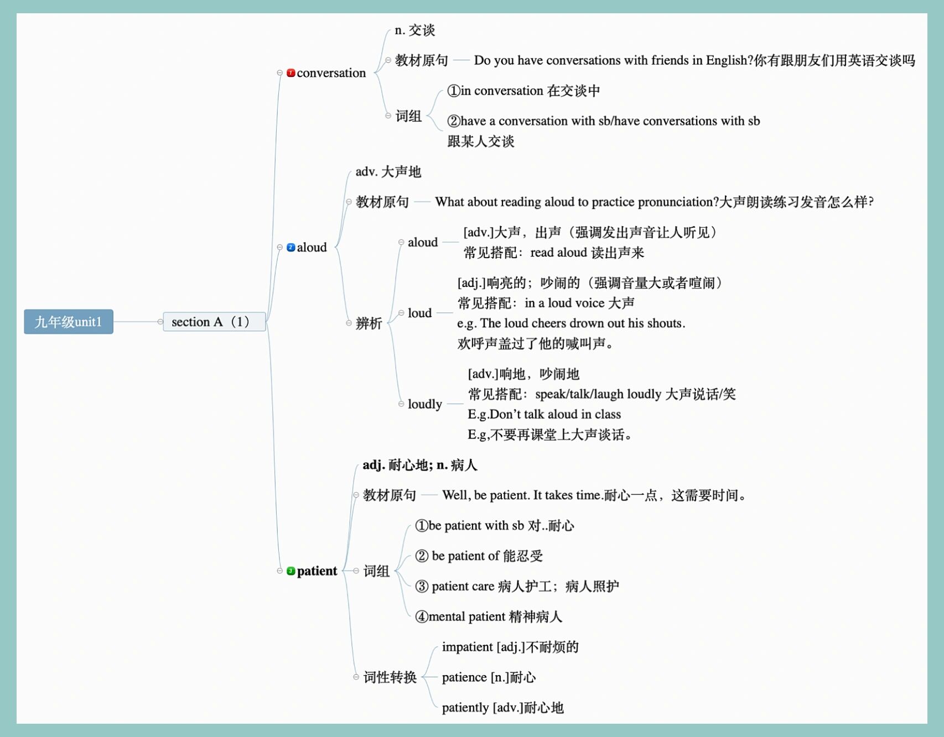Select the 九年级unit1 central topic
This screenshot has width=944, height=737.
(x=69, y=322)
